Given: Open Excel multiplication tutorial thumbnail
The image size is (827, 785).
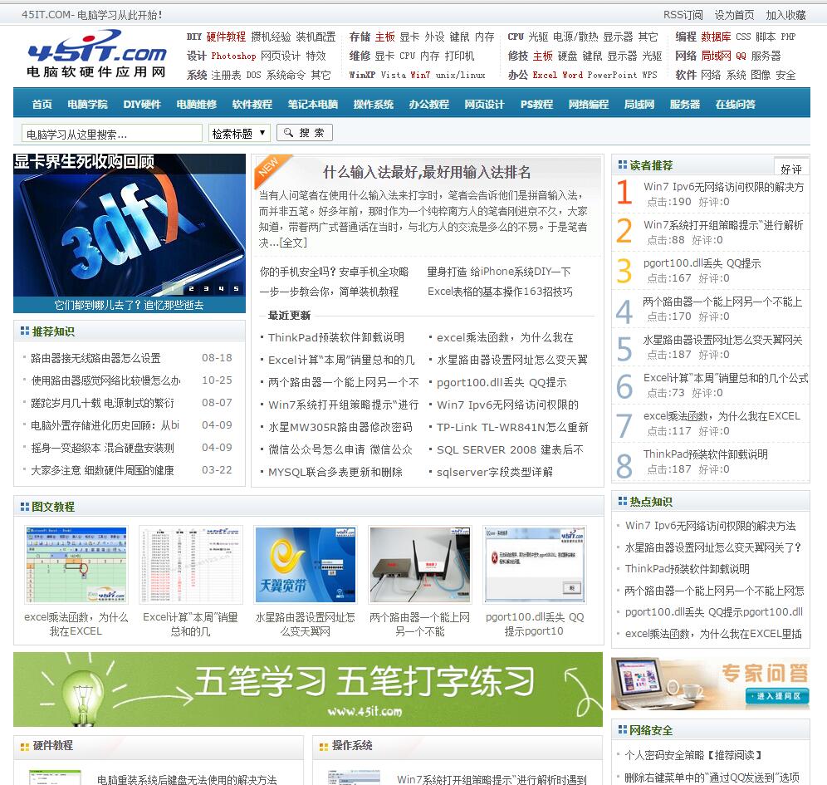Looking at the screenshot, I should 76,565.
